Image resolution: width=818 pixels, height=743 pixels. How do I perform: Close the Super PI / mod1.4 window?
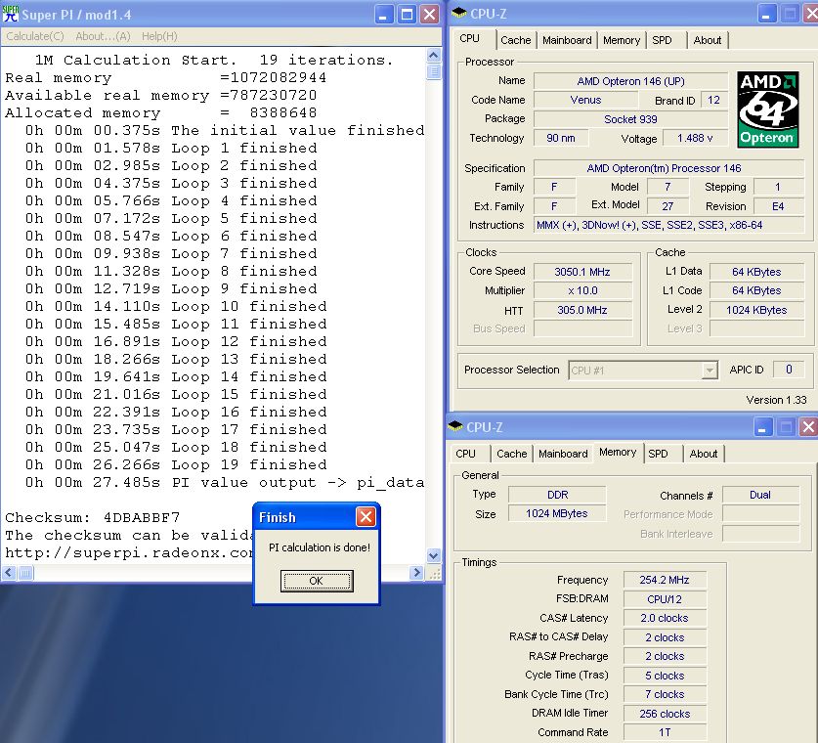(x=429, y=14)
